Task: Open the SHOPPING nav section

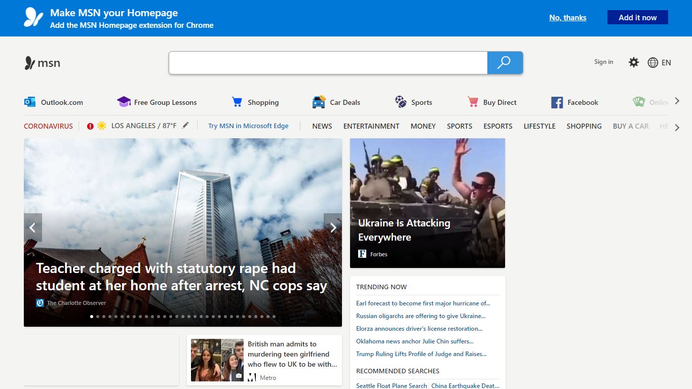Action: [x=584, y=126]
